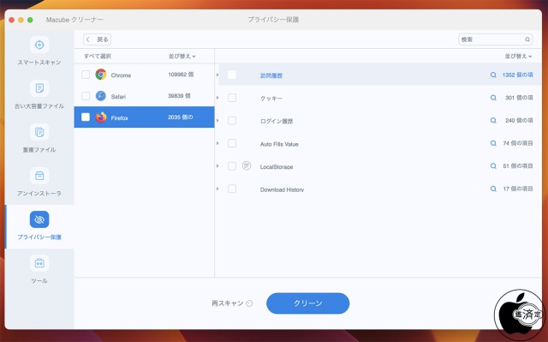Check the ログイン履歴 checkbox
Screen dimensions: 548x342
232,121
